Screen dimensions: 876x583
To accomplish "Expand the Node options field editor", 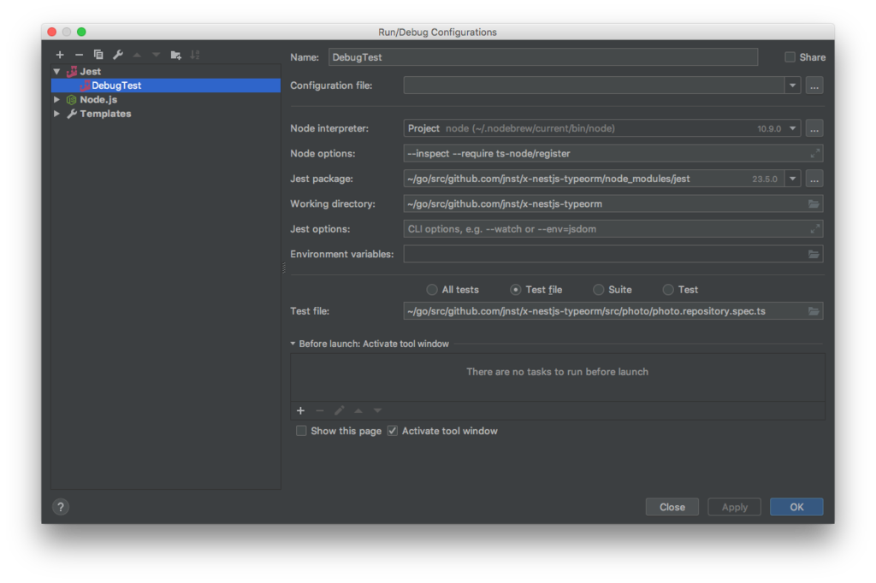I will click(814, 153).
